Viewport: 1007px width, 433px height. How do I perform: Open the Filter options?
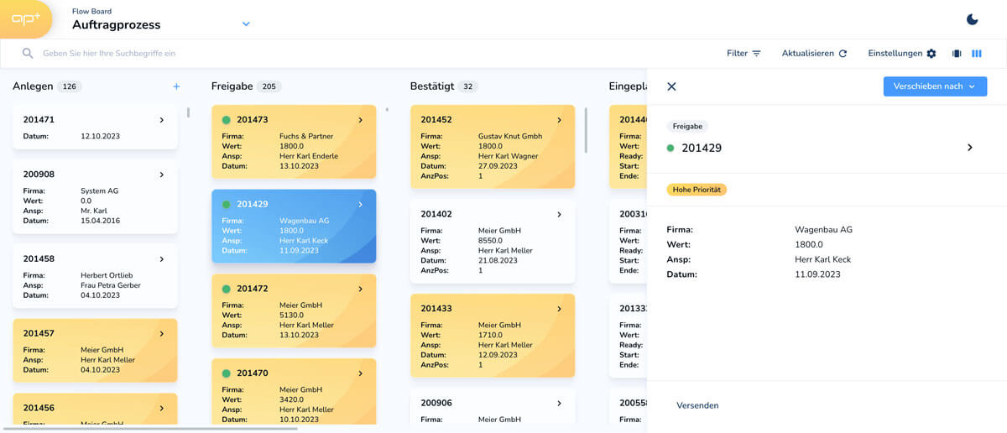[744, 53]
